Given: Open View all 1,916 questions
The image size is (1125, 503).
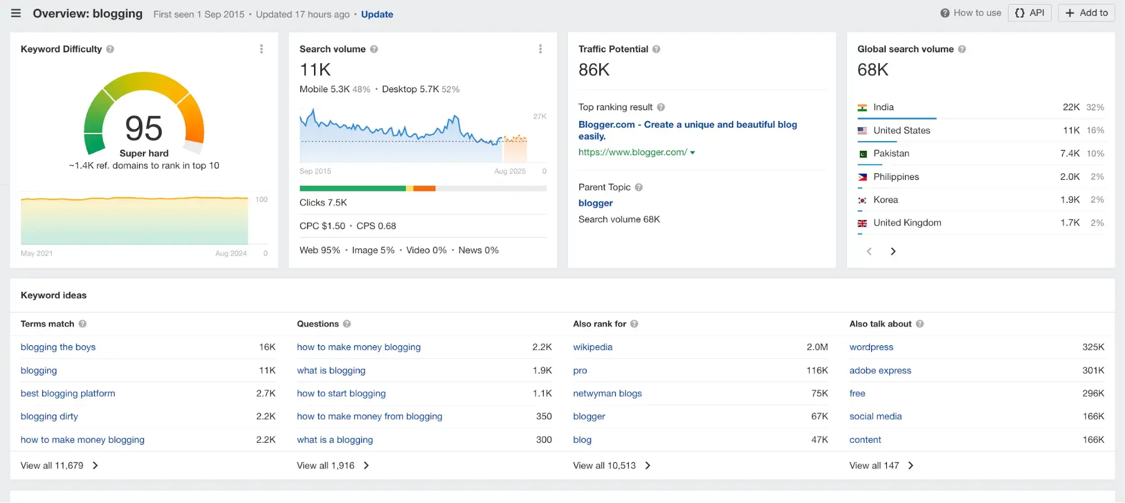Looking at the screenshot, I should pos(333,465).
